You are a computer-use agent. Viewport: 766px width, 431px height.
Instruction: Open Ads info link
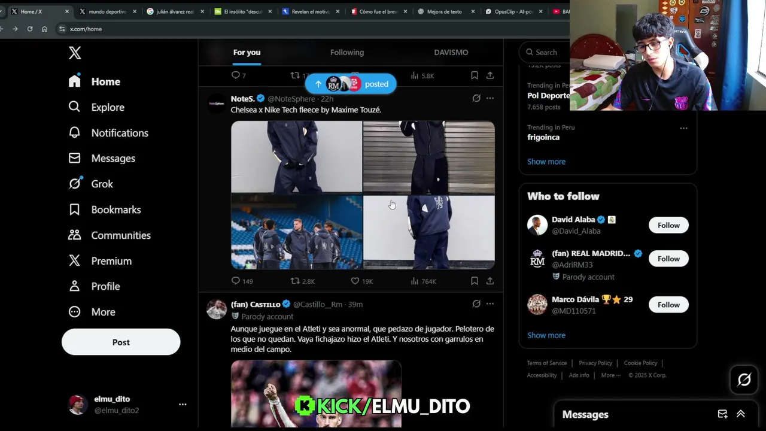tap(579, 375)
